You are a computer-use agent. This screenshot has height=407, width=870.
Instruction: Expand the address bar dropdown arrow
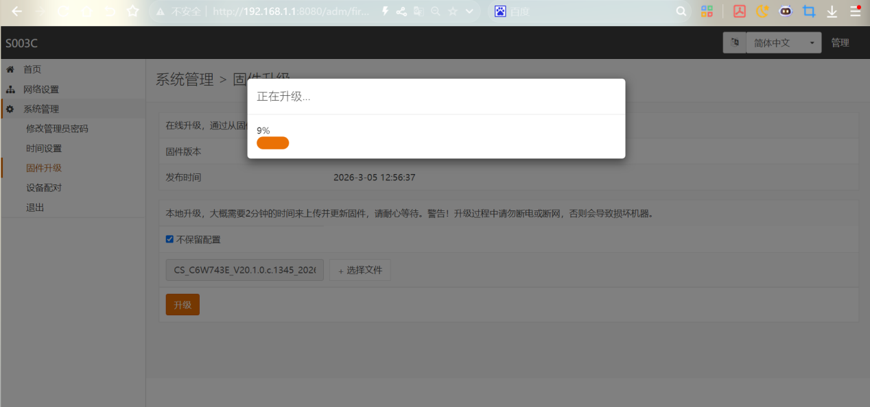click(469, 12)
